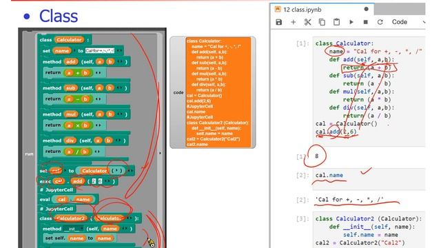441x248 pixels.
Task: Click the 'def add(self, a,b):' line in cell 1
Action: tap(362, 59)
